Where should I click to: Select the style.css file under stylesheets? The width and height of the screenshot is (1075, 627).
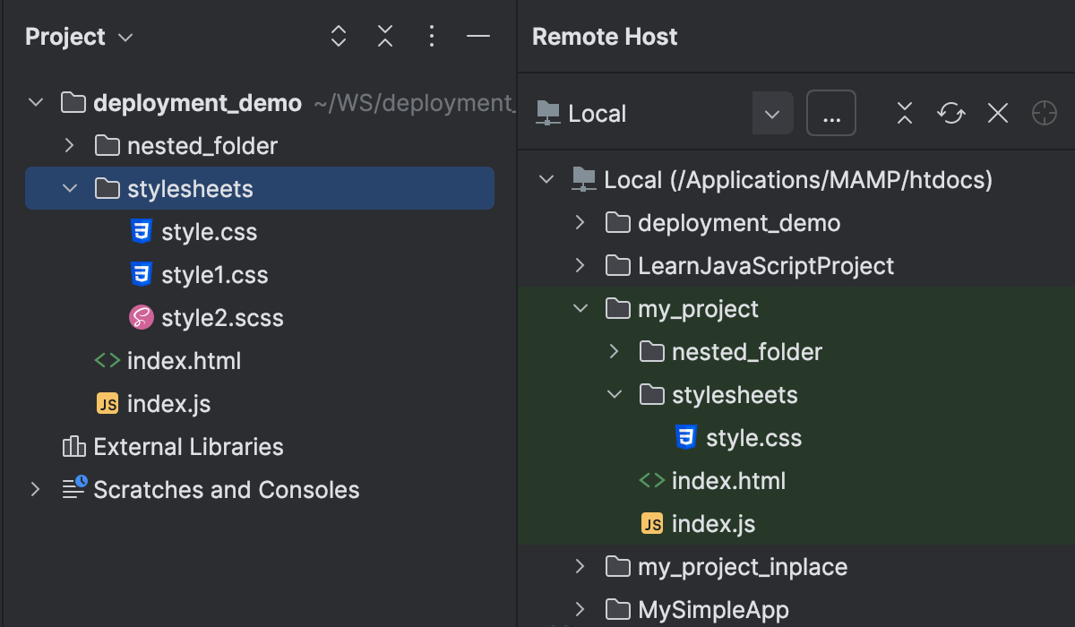pos(209,231)
